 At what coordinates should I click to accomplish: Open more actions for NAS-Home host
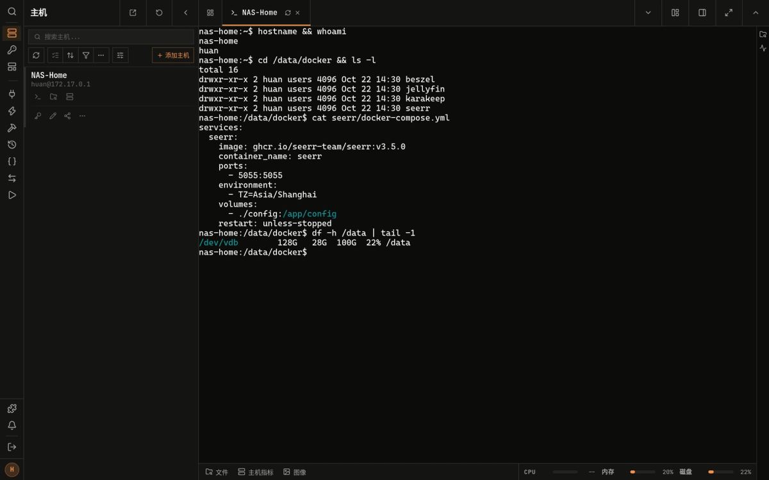[x=82, y=116]
